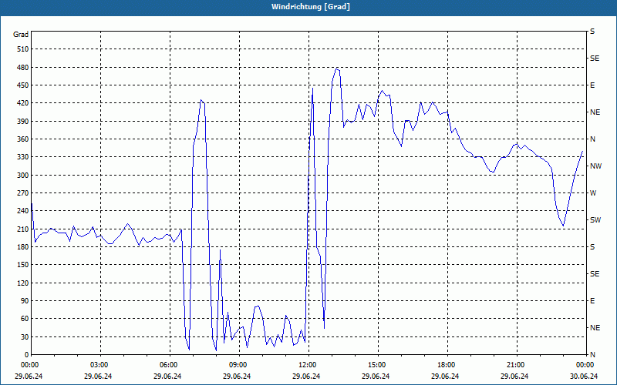
Task: Click the E compass label level with 450
Action: [592, 85]
